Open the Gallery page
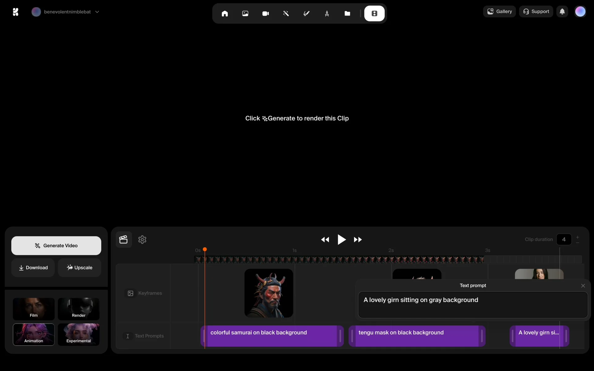This screenshot has height=371, width=594. pos(499,12)
